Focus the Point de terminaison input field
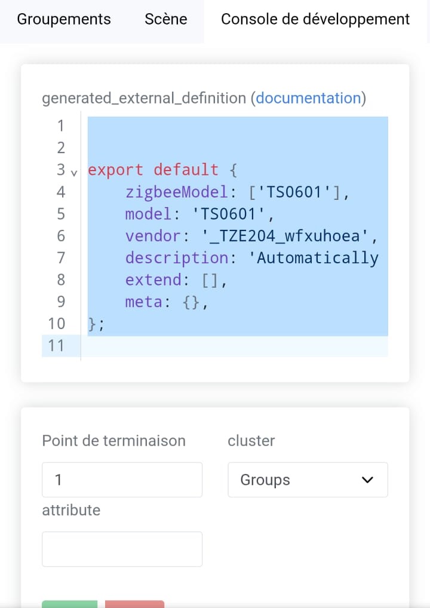The image size is (430, 608). click(x=122, y=480)
